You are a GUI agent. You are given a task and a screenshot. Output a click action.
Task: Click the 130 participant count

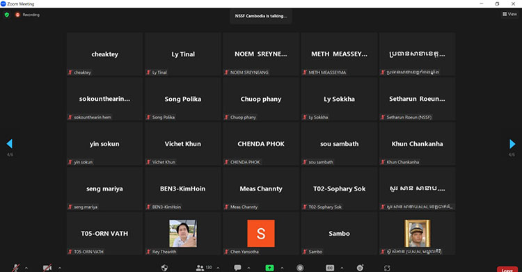click(209, 267)
